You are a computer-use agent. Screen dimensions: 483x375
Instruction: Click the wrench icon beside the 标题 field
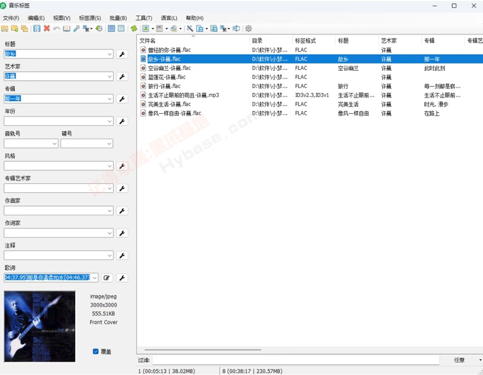(122, 54)
